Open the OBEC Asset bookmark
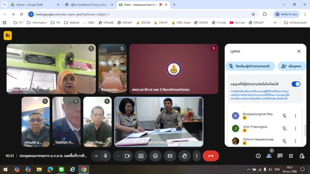Screen dimensions: 310x174 tap(181, 22)
